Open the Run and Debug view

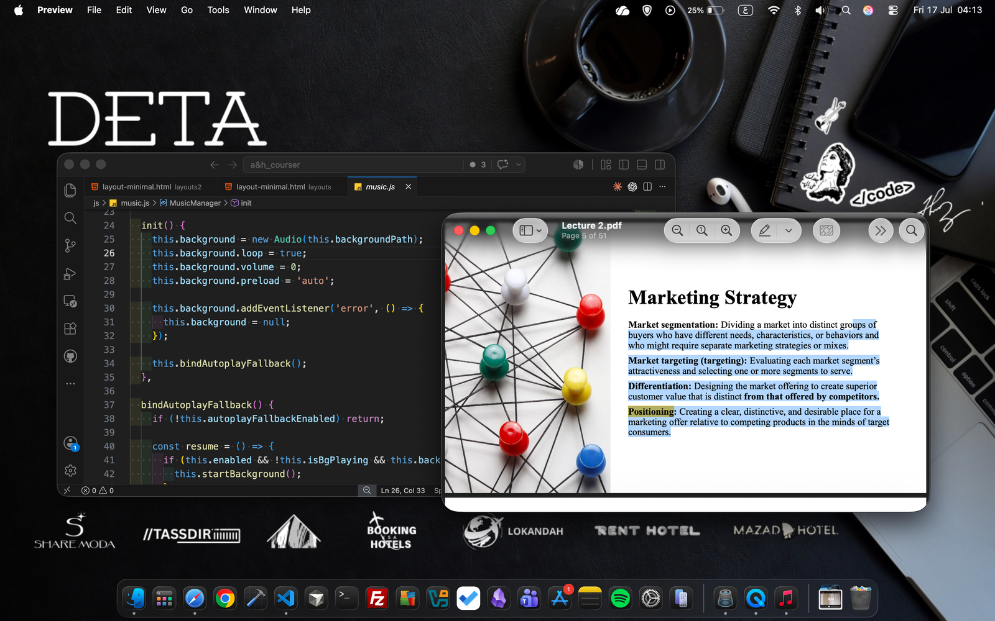tap(70, 274)
